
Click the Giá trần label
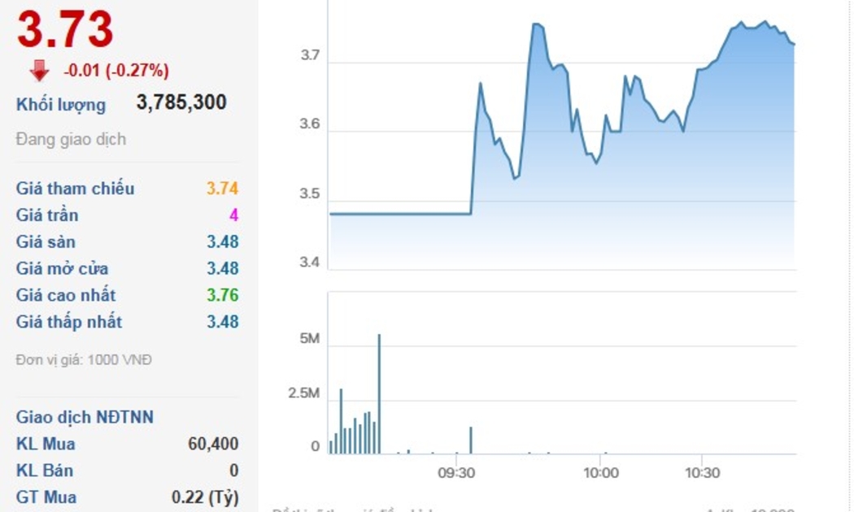click(47, 215)
